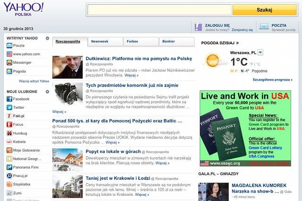Open Tych przedmiotów komornik headline
This screenshot has height=201, width=302.
click(132, 85)
